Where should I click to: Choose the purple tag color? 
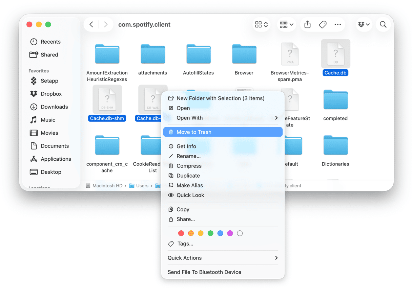(x=230, y=233)
